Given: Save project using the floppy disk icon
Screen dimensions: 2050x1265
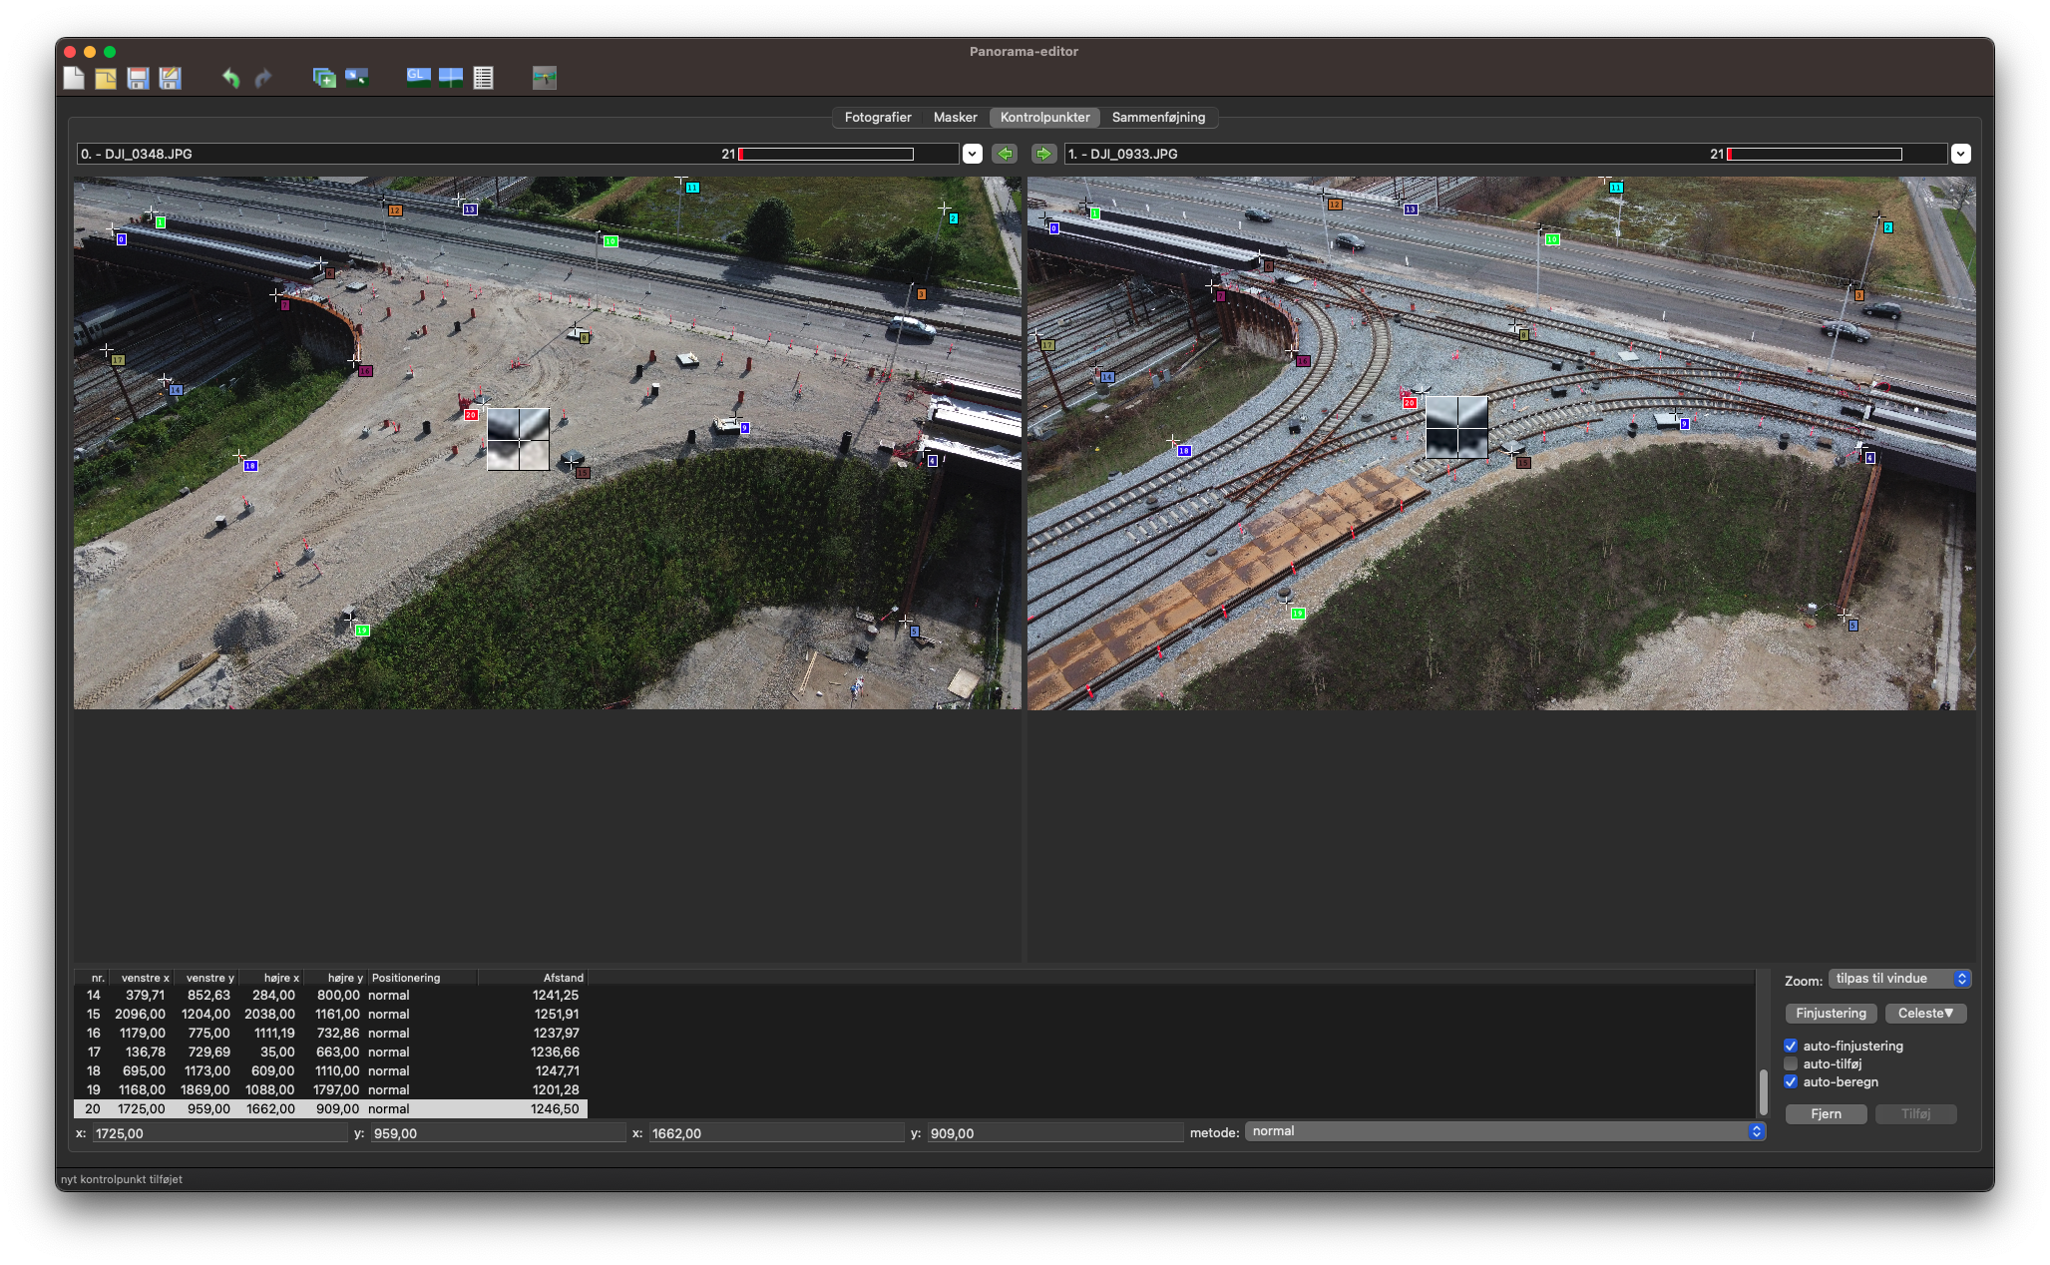Looking at the screenshot, I should [138, 78].
